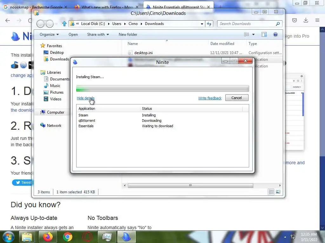Open the resource monitor taskbar icon
The image size is (325, 243).
click(x=107, y=237)
